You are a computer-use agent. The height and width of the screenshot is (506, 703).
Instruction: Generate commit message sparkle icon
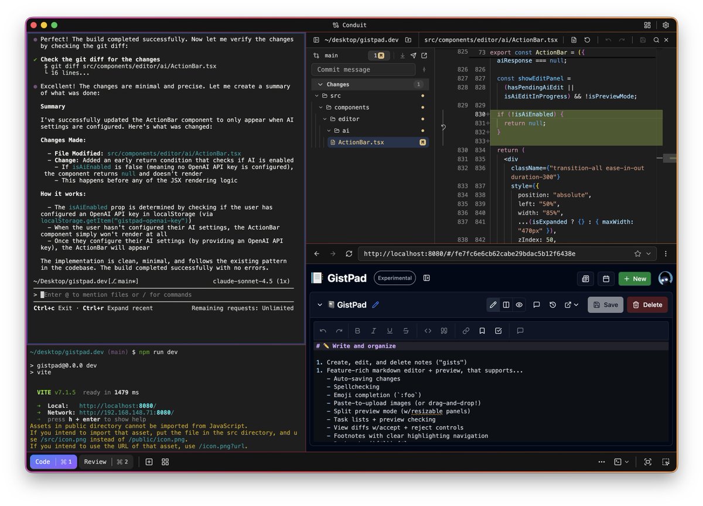424,70
